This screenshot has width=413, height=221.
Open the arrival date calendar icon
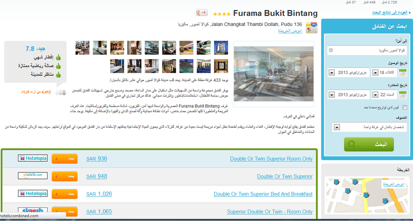click(x=403, y=72)
